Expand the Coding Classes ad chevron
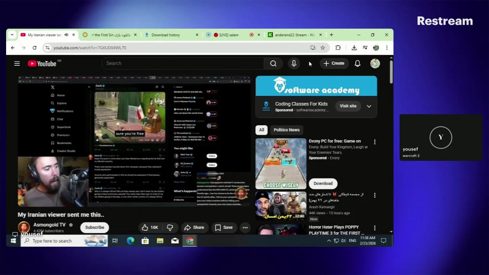 click(x=369, y=106)
